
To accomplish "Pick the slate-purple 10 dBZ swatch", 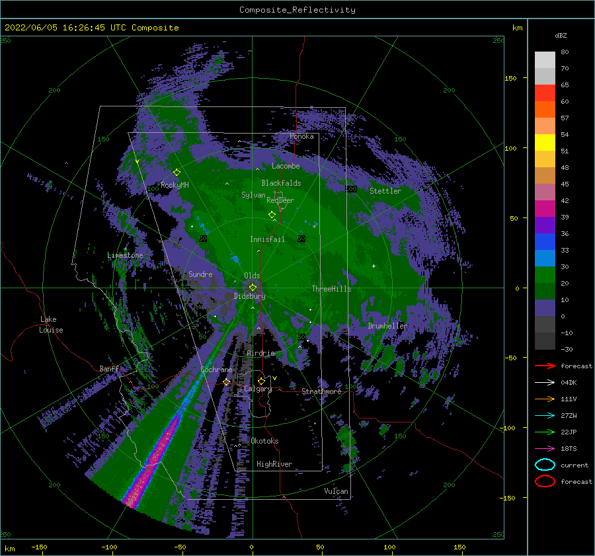I will coord(545,307).
